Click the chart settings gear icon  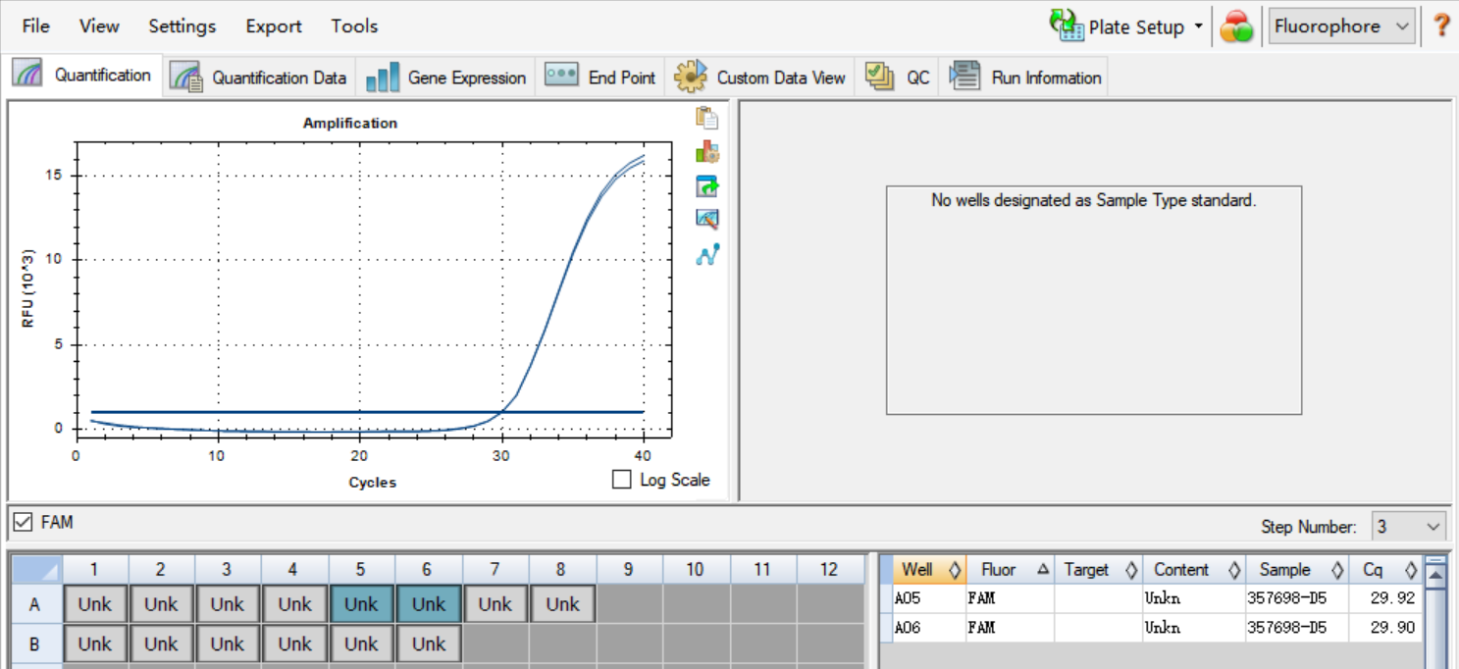click(707, 152)
